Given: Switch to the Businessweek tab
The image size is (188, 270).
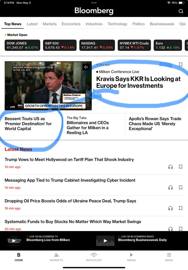Looking at the screenshot, I should tap(162, 24).
